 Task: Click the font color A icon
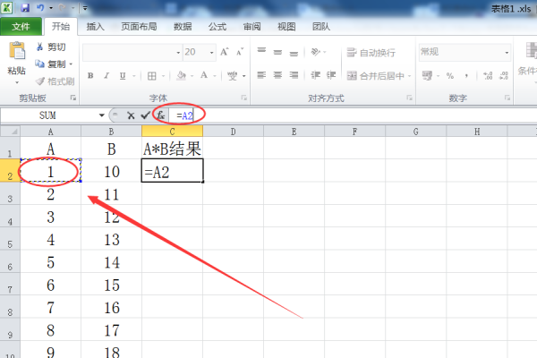pos(204,75)
